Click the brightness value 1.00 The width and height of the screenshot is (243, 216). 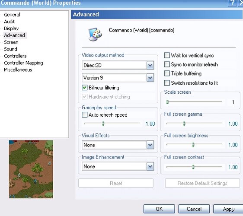pos(233,145)
